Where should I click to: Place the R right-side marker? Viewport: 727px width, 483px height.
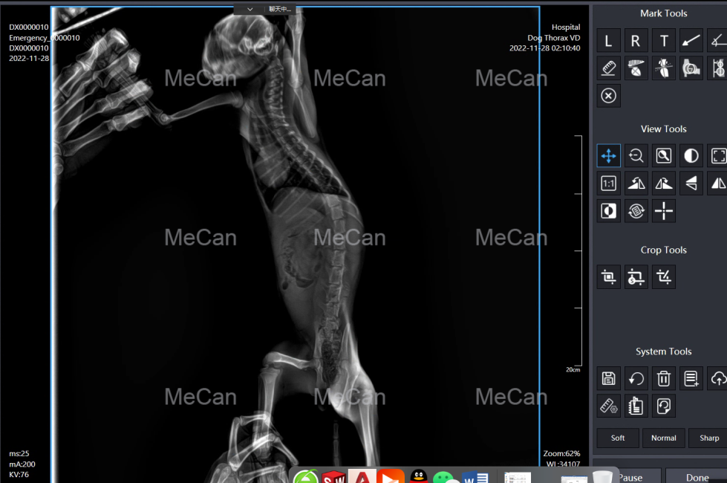pyautogui.click(x=636, y=41)
